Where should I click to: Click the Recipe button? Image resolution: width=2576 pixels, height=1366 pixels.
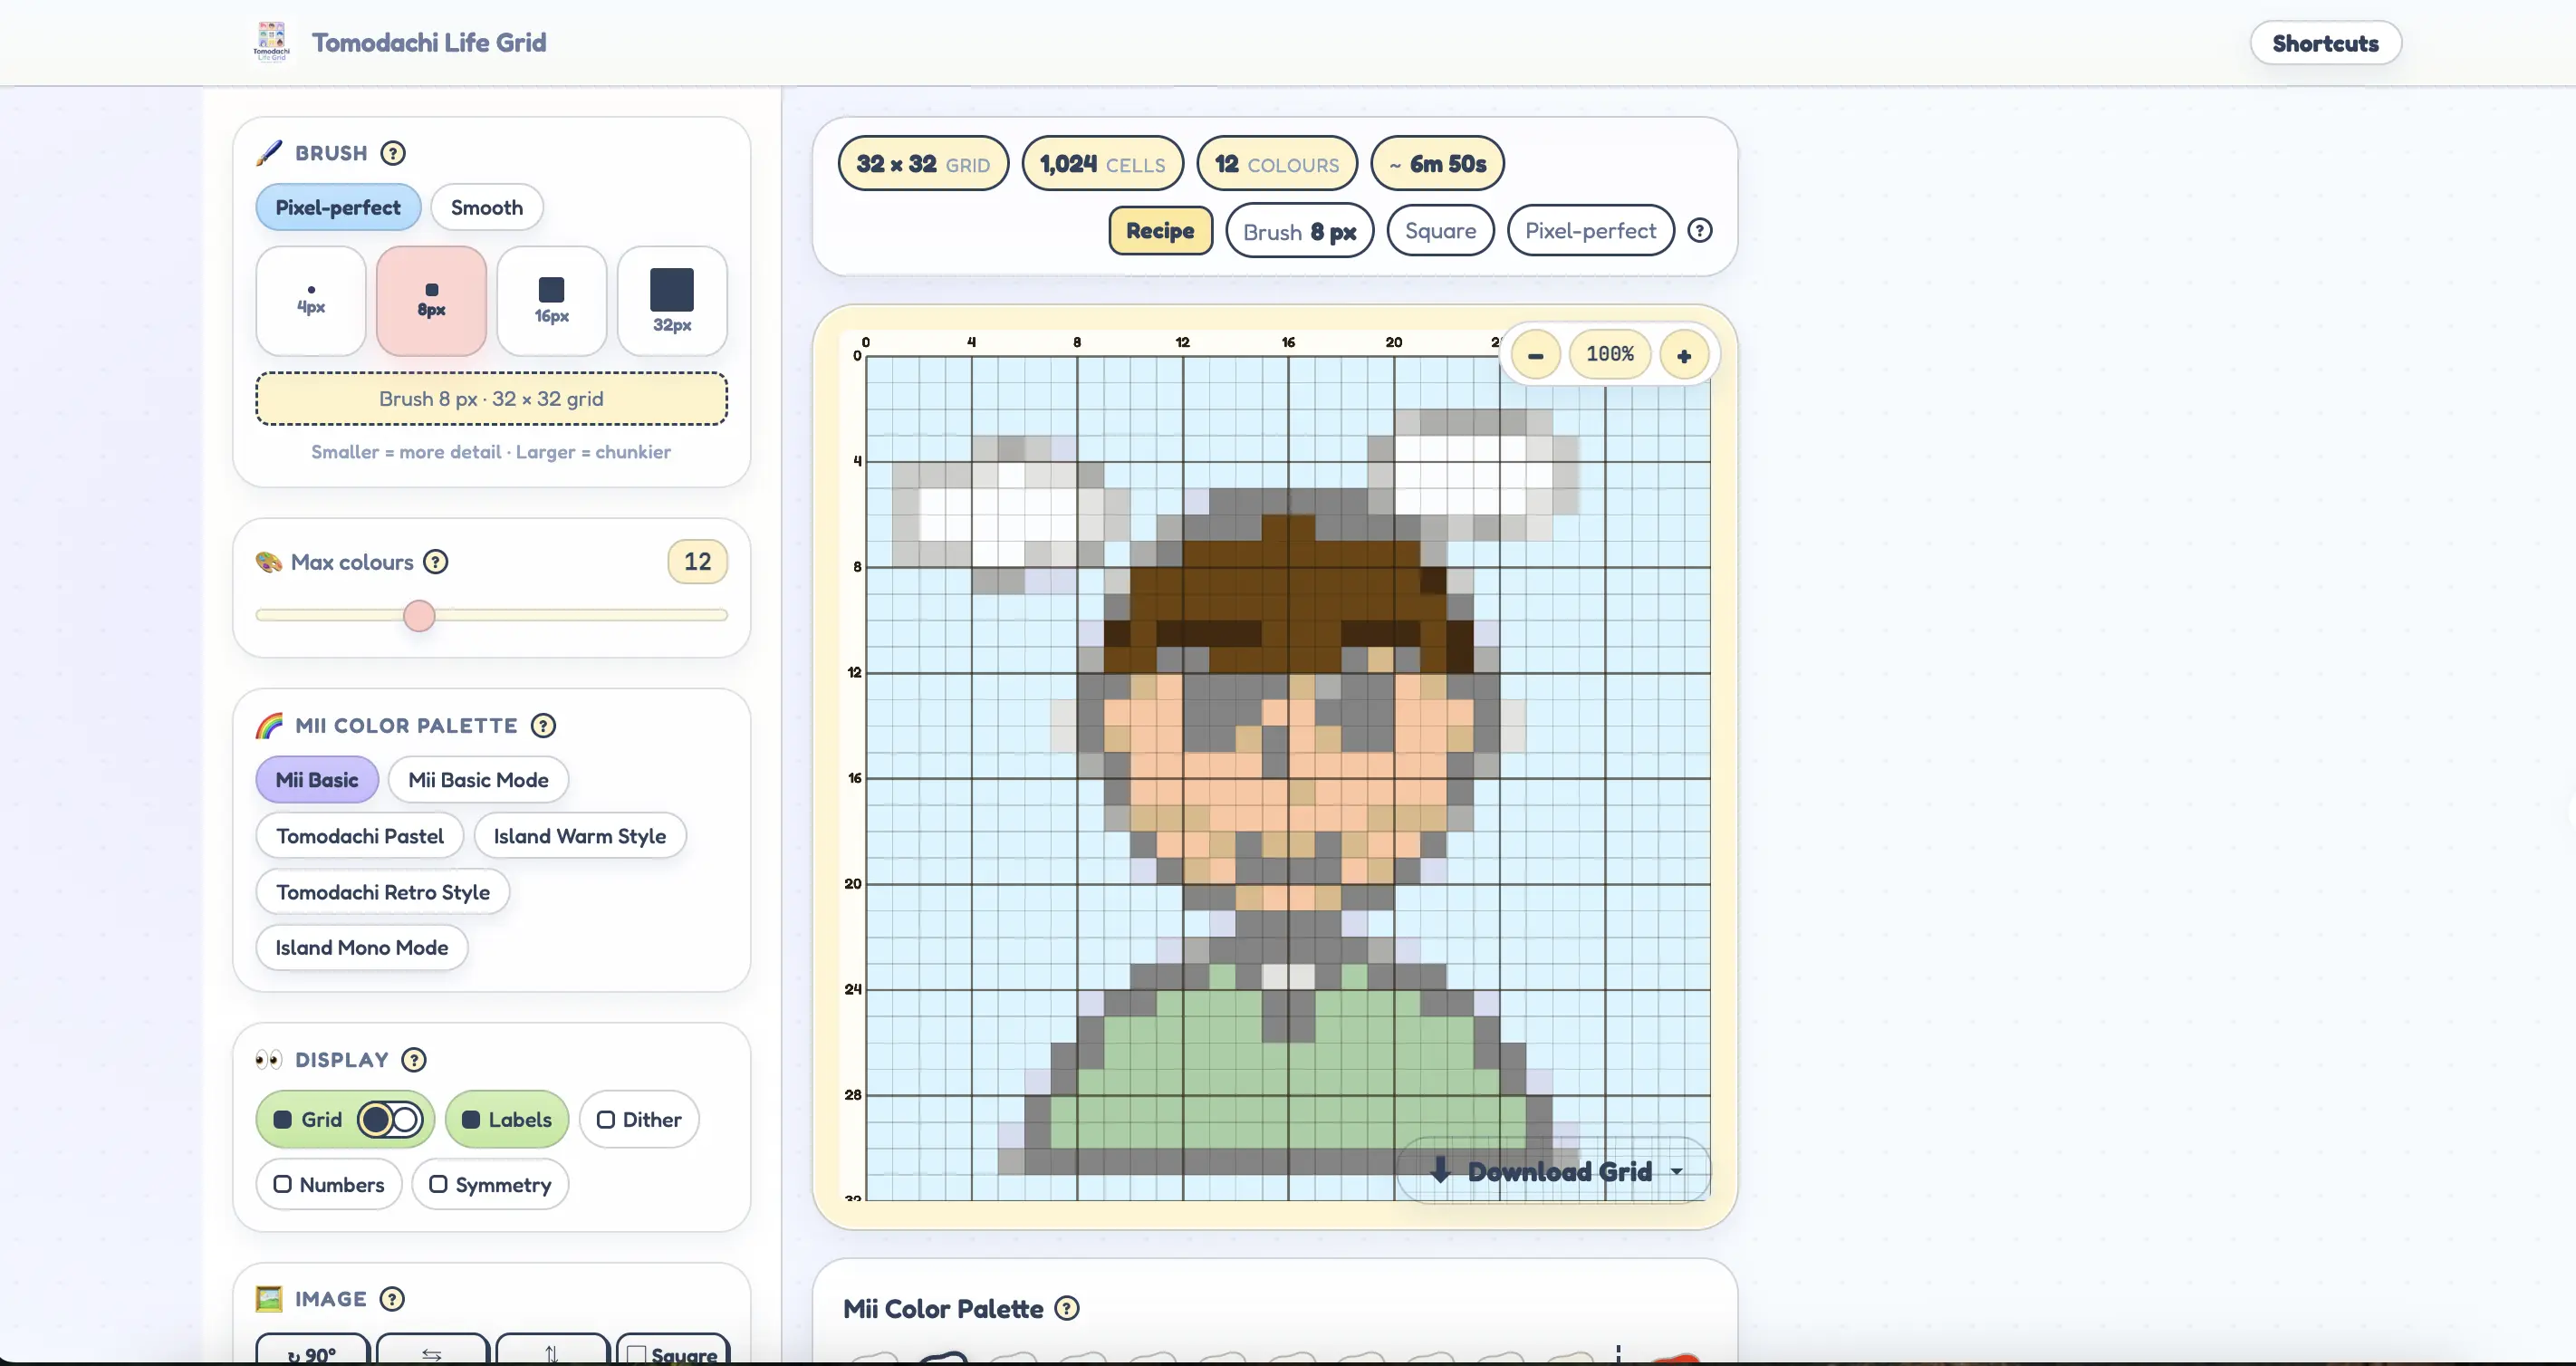tap(1160, 231)
